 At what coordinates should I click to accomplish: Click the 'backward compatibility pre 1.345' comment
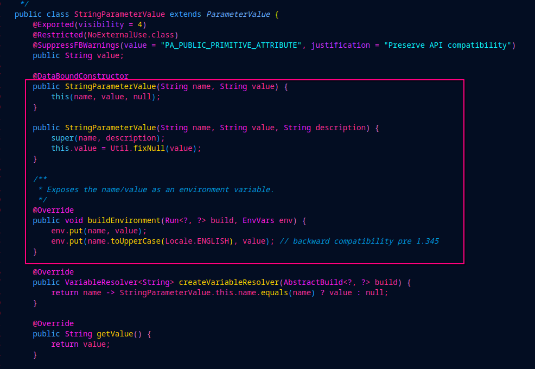(359, 241)
